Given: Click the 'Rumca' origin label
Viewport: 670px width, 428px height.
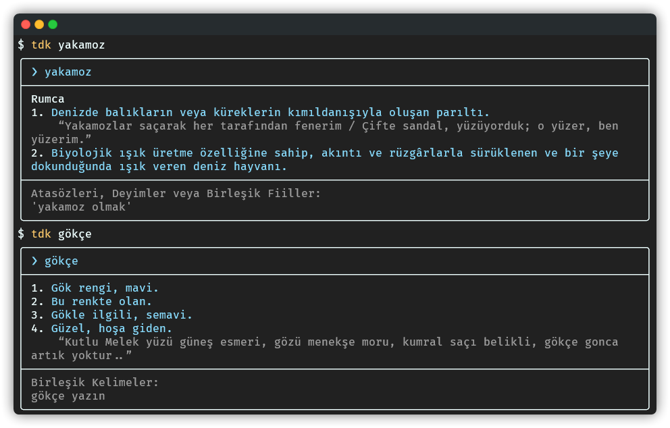Looking at the screenshot, I should (48, 99).
